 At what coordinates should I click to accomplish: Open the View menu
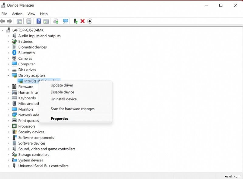pos(31,14)
